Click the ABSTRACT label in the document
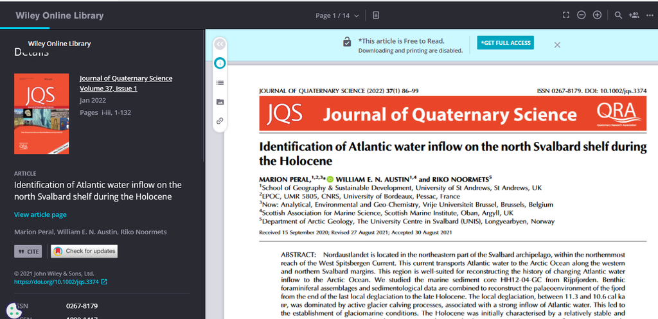This screenshot has height=319, width=658. pyautogui.click(x=298, y=255)
